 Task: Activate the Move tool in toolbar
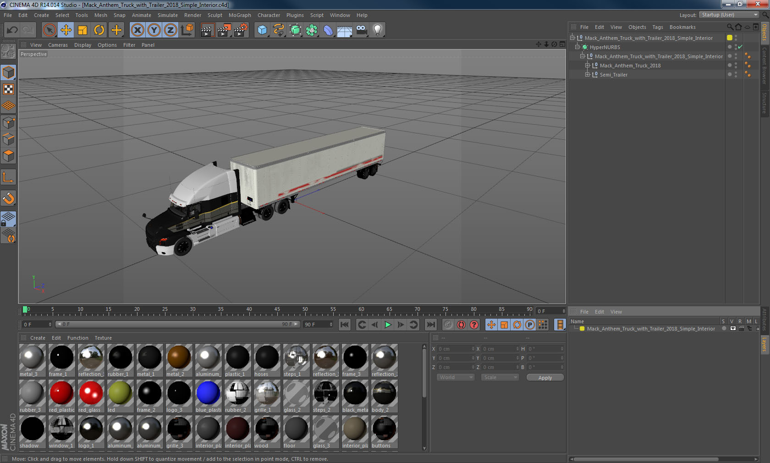click(x=66, y=30)
